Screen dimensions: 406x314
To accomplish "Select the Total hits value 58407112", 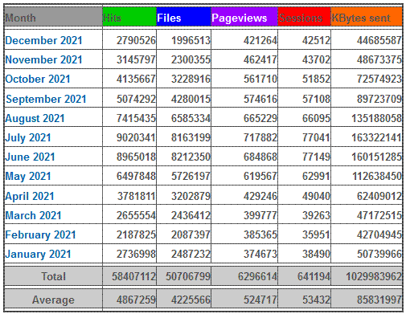I will pos(133,276).
